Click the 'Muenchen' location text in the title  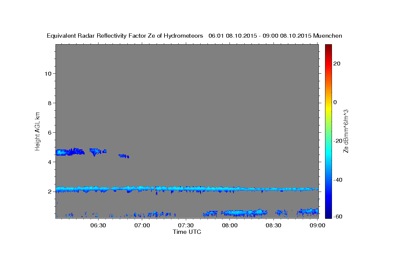(x=328, y=36)
